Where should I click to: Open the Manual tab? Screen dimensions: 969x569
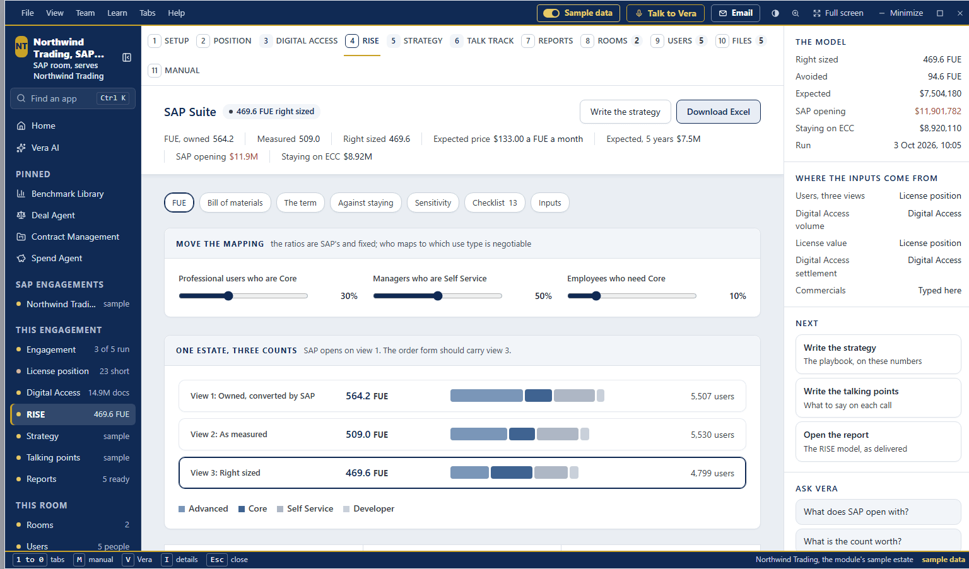tap(174, 71)
